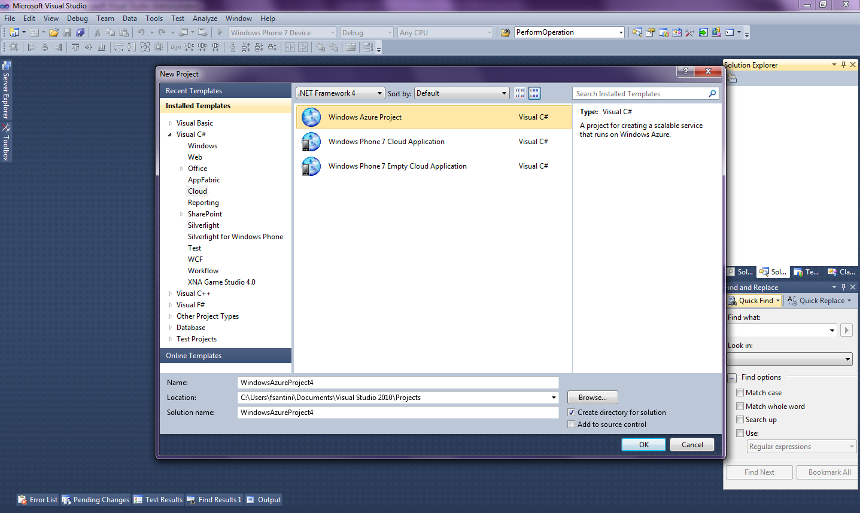The height and width of the screenshot is (513, 860).
Task: Select Windows Phone 7 Cloud Application template
Action: [x=434, y=142]
